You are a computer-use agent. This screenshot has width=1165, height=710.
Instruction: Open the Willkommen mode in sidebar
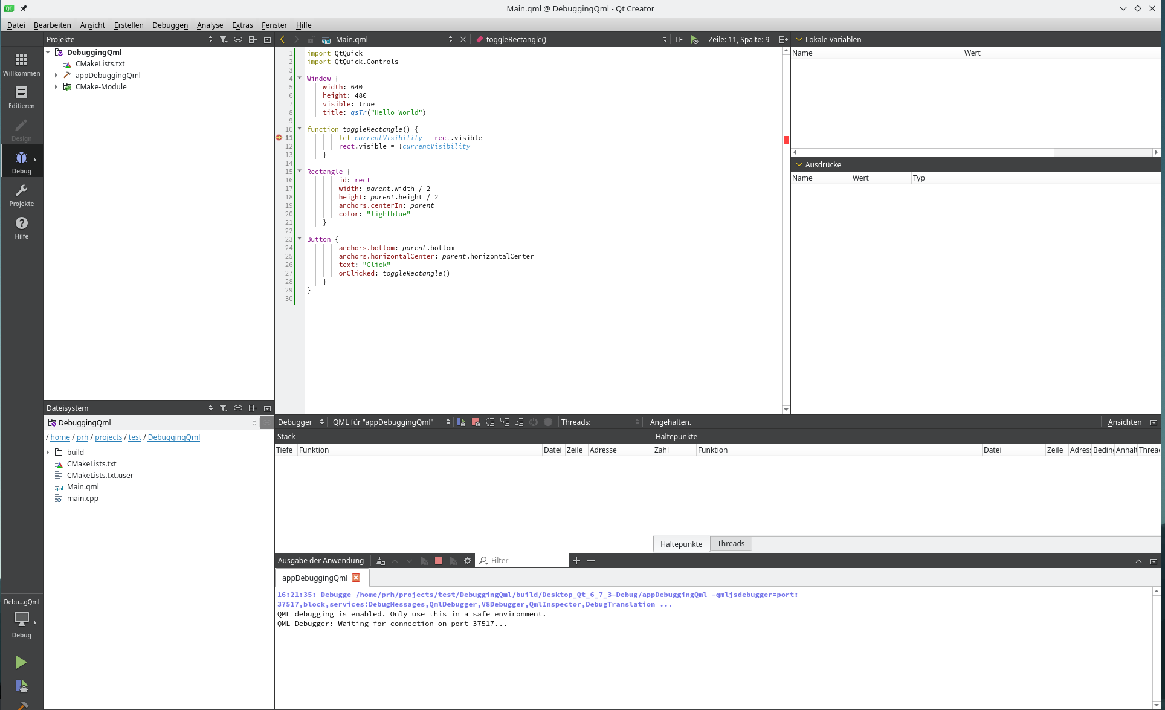[21, 65]
